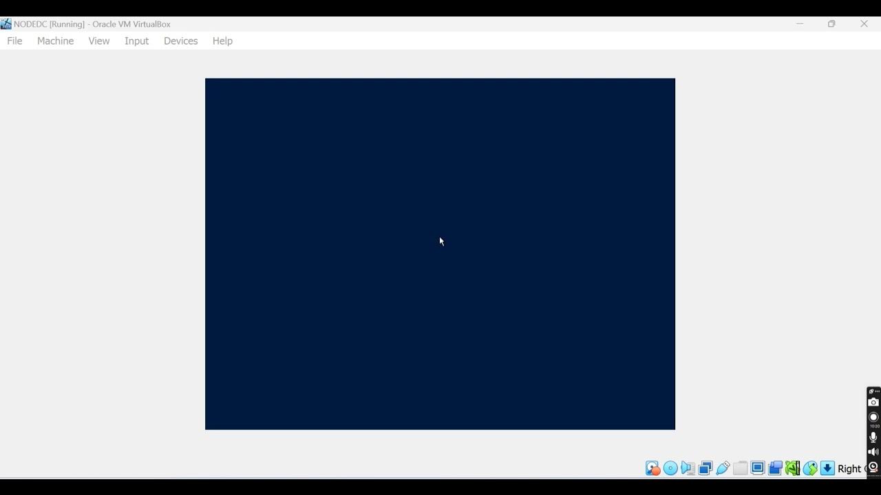
Task: Click the shared folders status icon
Action: click(740, 469)
